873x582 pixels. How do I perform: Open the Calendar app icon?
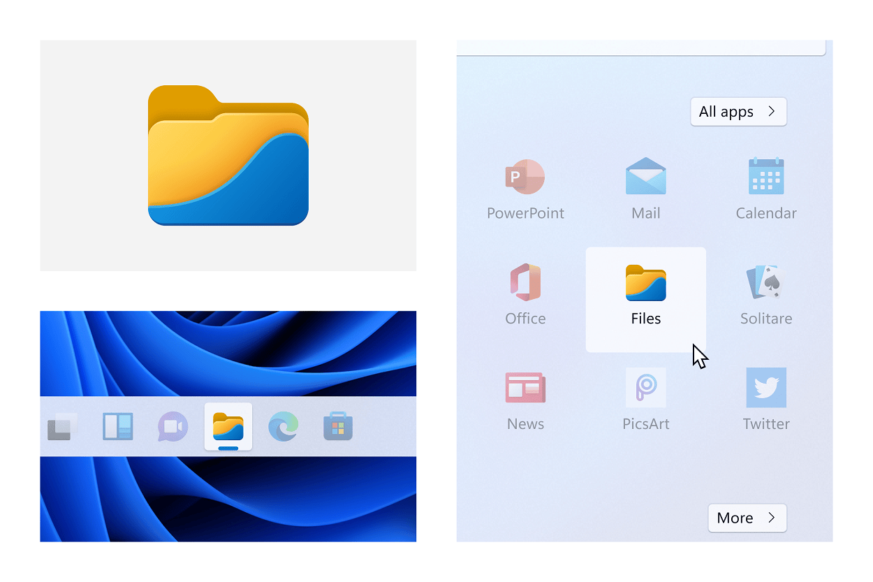(x=766, y=176)
